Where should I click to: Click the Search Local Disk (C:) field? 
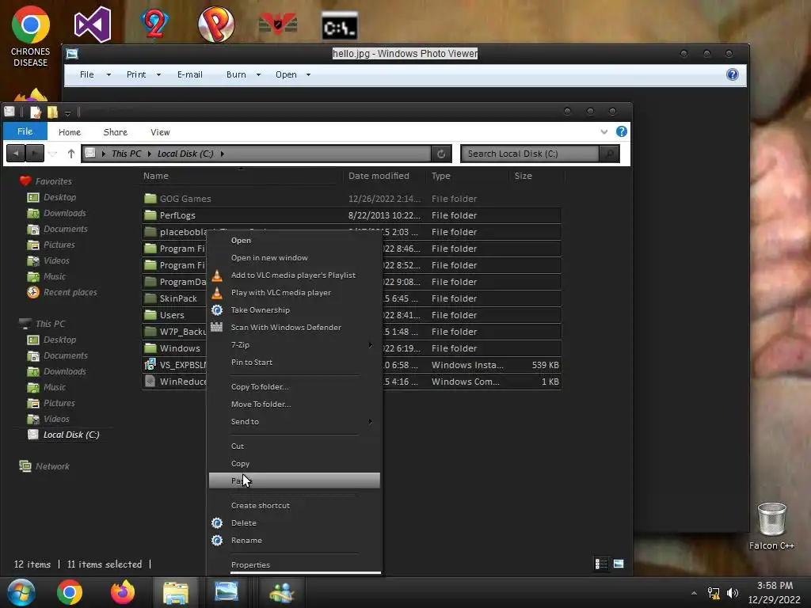pyautogui.click(x=530, y=154)
